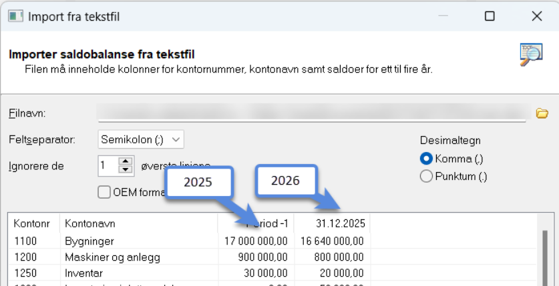Click the Filnavn file path field
559x286 pixels.
pos(312,113)
